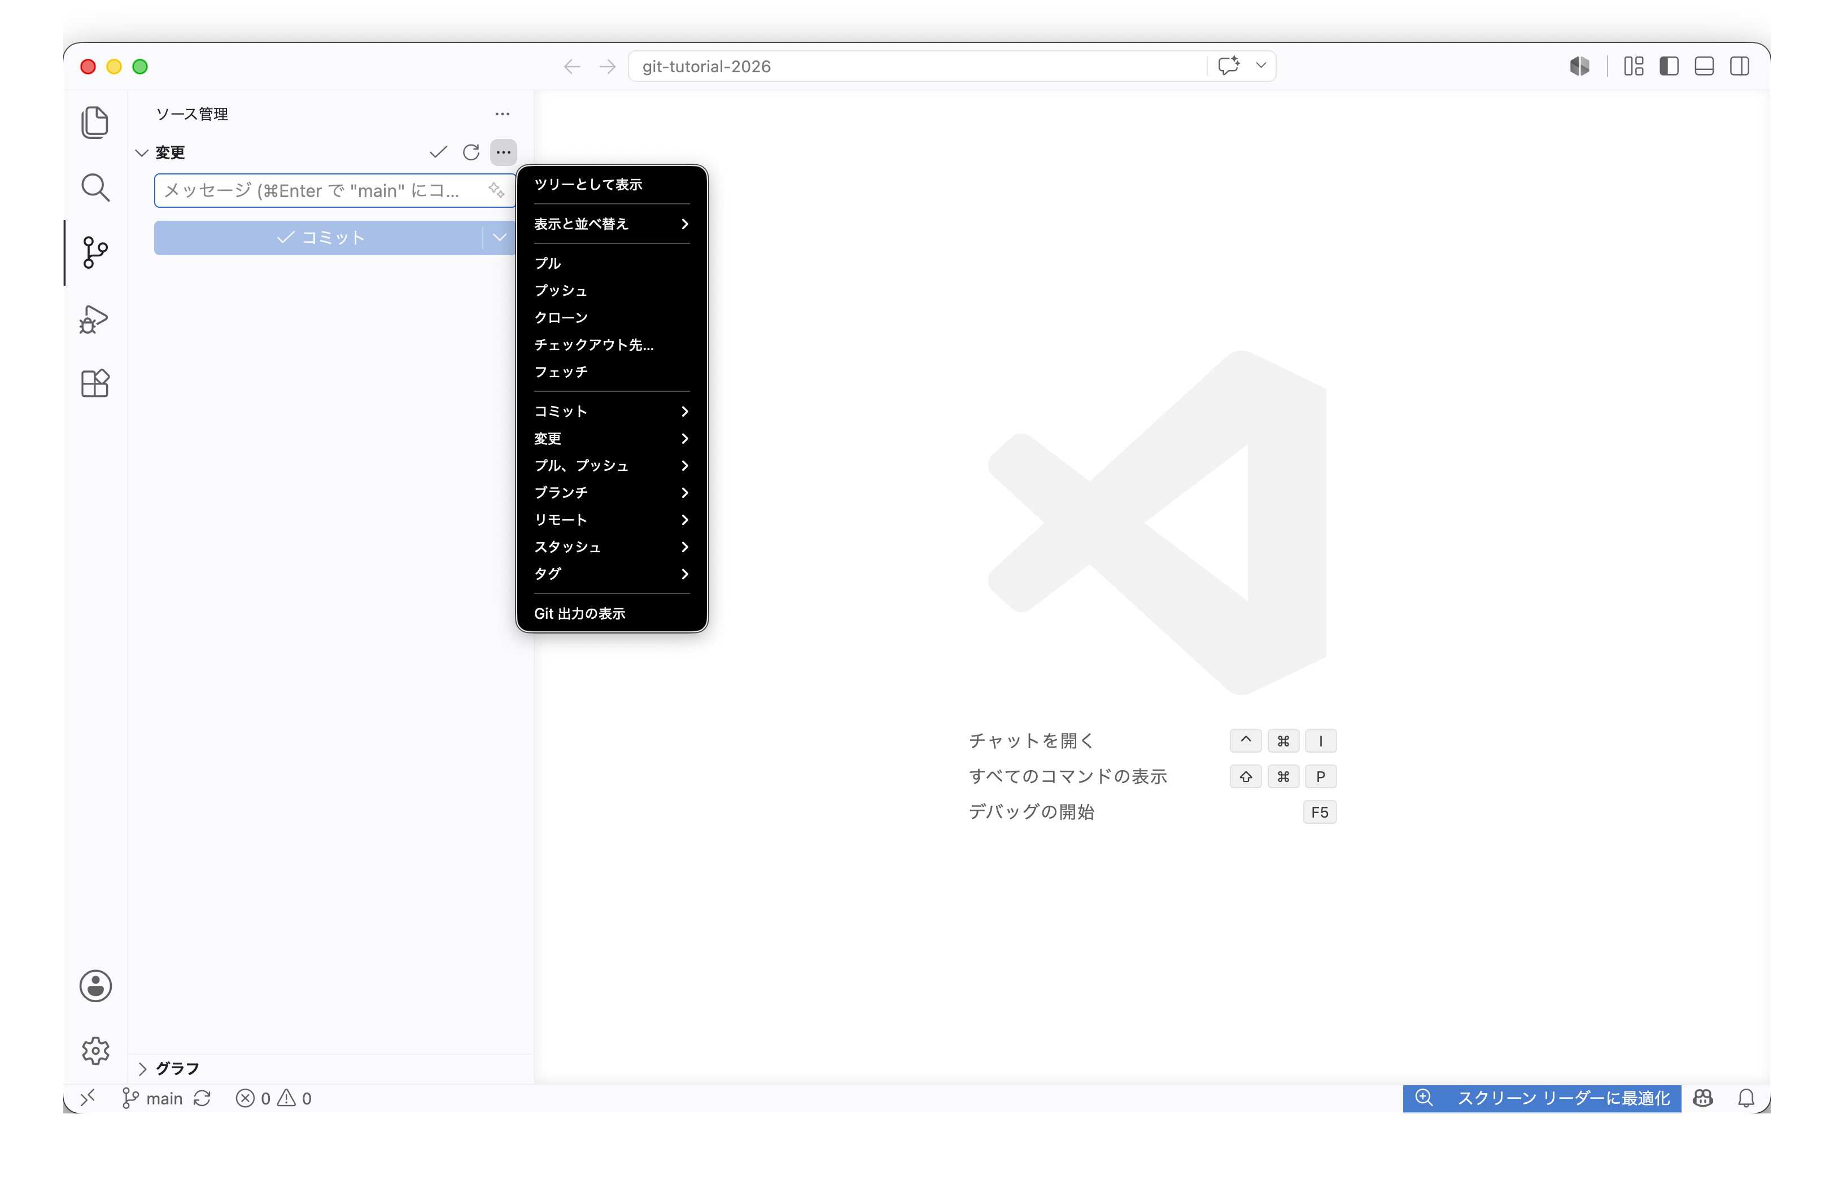Collapse the 変更 section
Viewport: 1834px width, 1197px height.
pos(142,152)
